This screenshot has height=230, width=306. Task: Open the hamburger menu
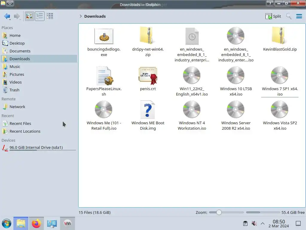click(299, 16)
